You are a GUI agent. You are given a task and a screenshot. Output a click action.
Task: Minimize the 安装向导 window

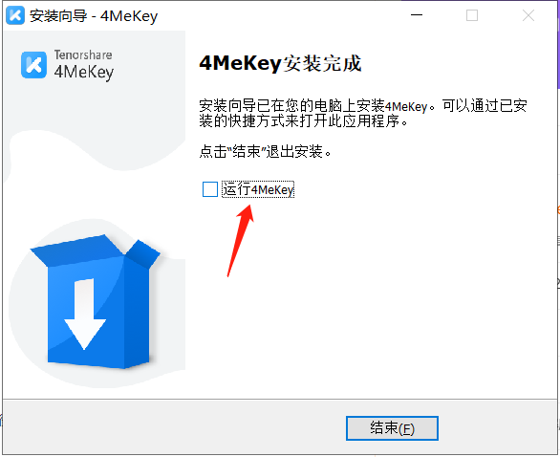click(417, 15)
